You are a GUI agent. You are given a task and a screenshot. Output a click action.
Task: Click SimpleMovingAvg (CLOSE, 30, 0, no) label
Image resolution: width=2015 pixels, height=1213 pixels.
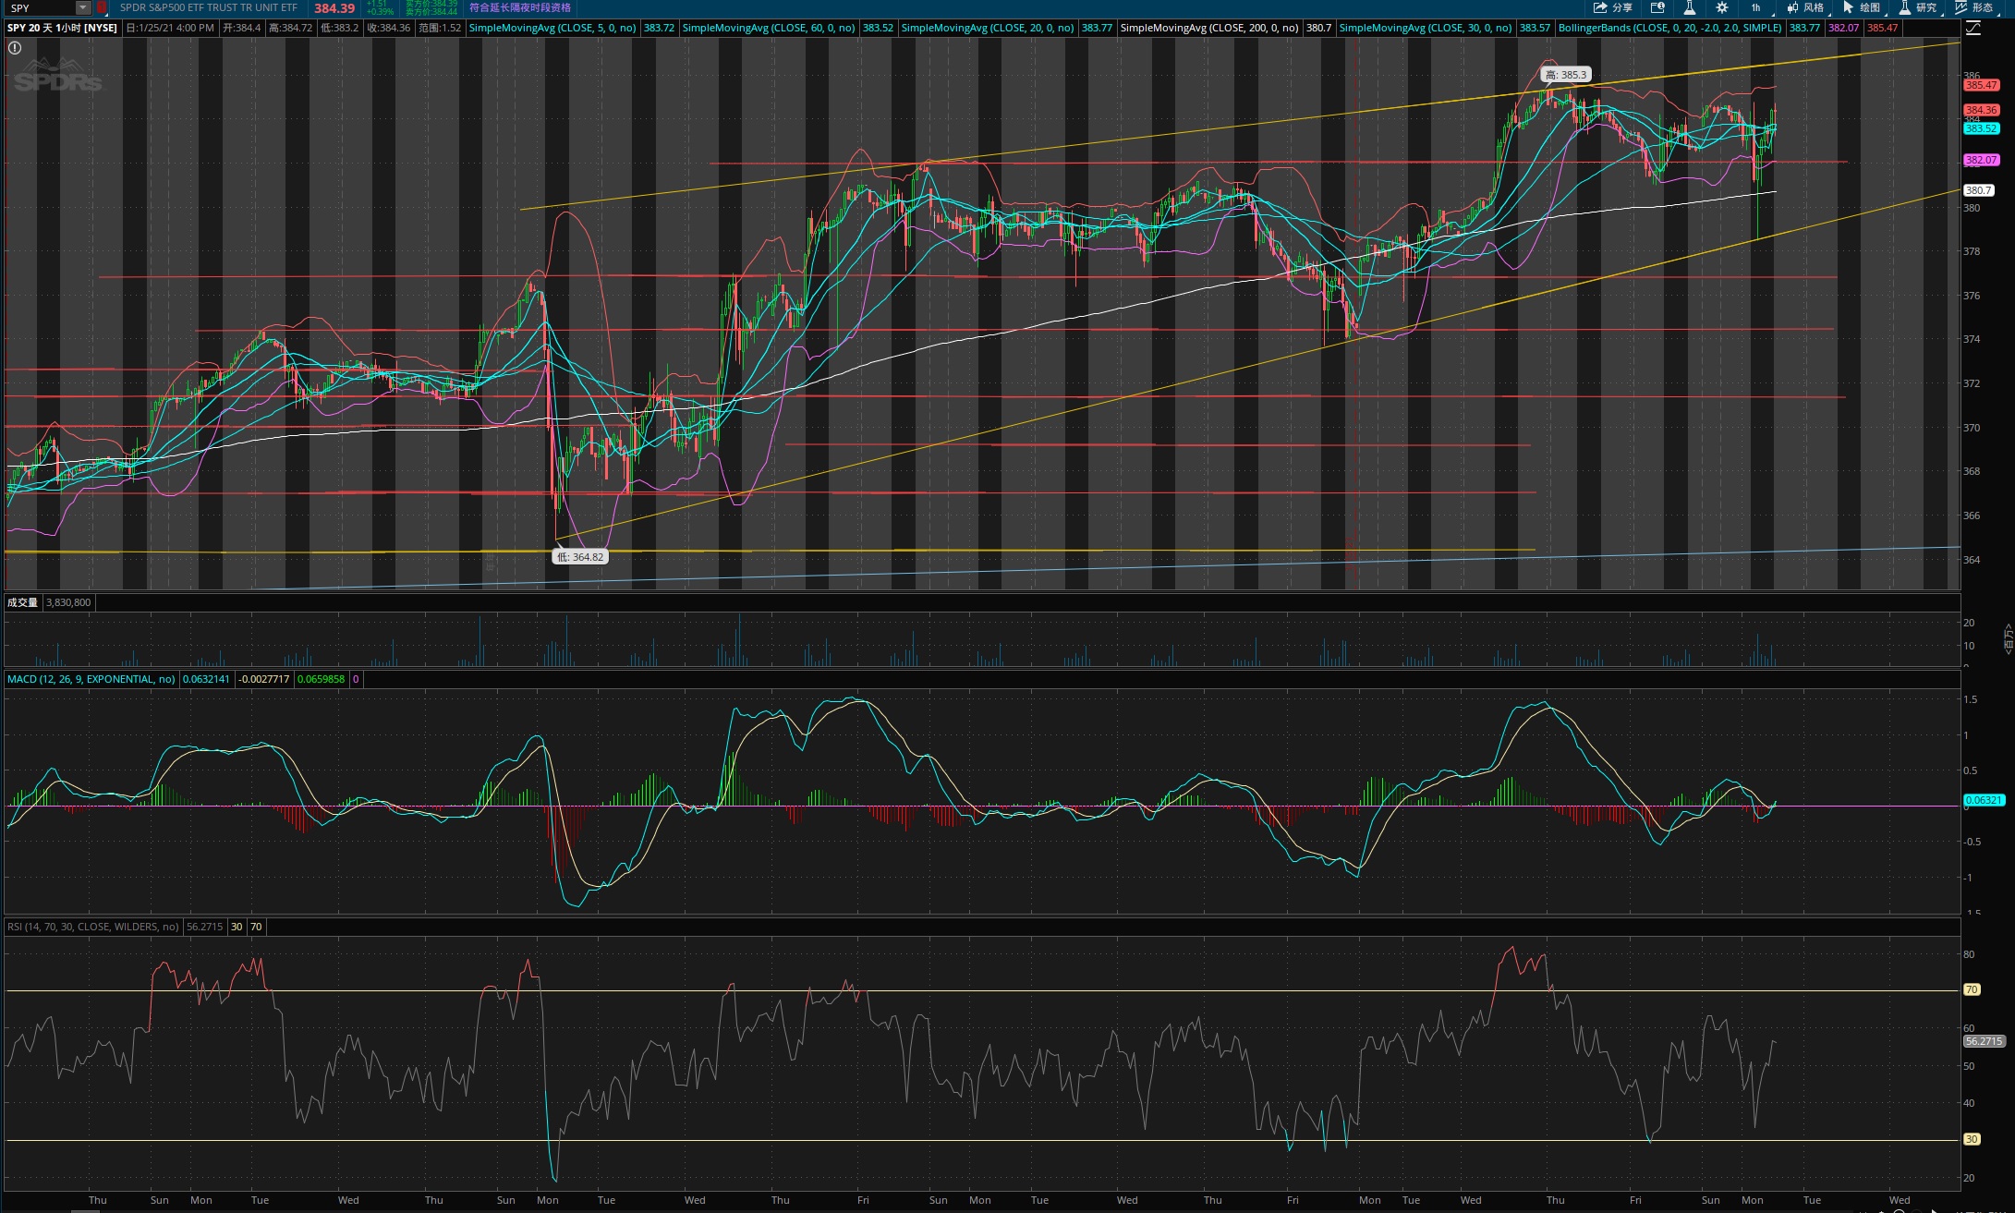[x=1426, y=28]
